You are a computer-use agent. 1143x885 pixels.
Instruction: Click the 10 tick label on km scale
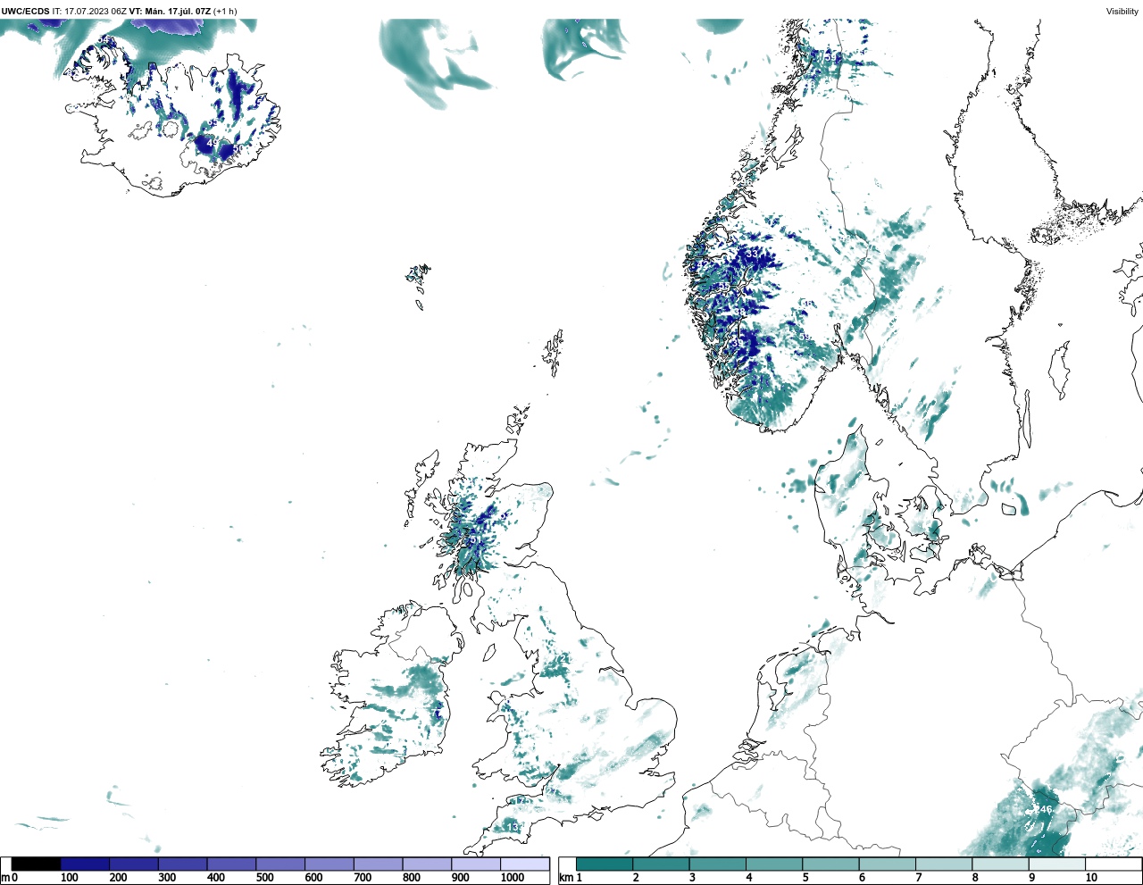(x=1090, y=878)
